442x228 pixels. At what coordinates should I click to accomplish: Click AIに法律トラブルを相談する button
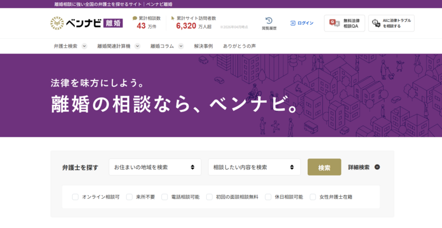pyautogui.click(x=391, y=23)
